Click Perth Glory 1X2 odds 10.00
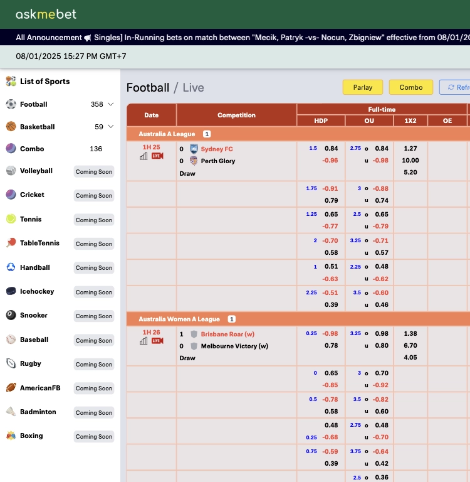This screenshot has width=470, height=482. pos(410,160)
